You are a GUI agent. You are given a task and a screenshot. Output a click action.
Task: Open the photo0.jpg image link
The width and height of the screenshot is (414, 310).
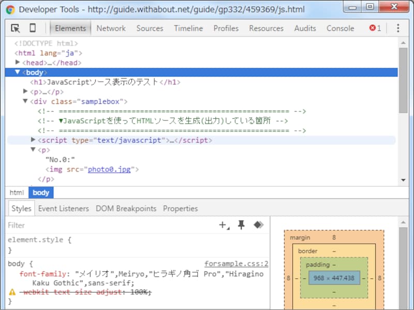pos(109,169)
